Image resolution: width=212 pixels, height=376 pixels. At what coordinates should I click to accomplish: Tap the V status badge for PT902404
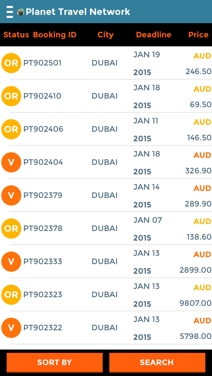point(11,162)
